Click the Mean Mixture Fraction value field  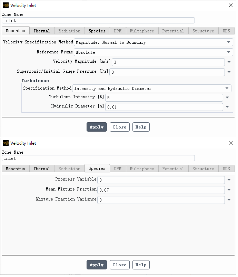coord(161,190)
